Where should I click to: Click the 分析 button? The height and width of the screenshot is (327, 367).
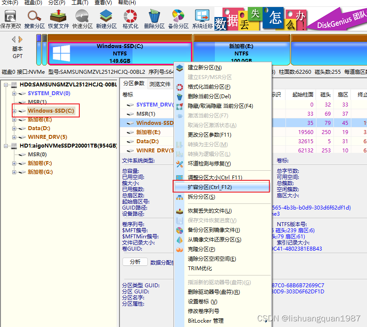coord(135,262)
